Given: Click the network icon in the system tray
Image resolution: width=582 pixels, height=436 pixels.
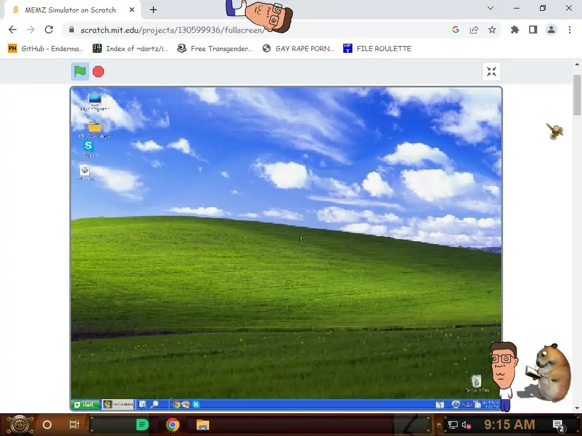Looking at the screenshot, I should [x=452, y=425].
